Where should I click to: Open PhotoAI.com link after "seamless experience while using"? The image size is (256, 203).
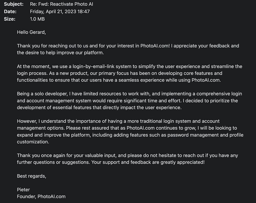(x=206, y=80)
